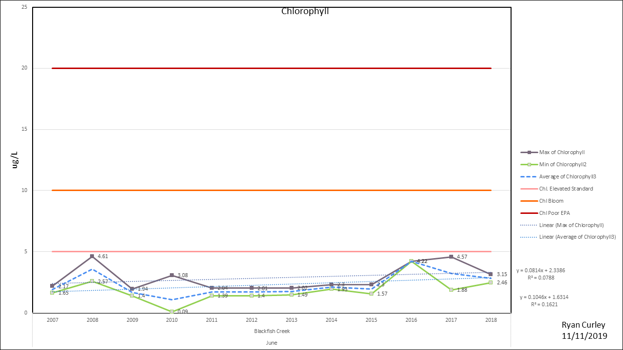This screenshot has width=623, height=350.
Task: Select the Chlorophyll chart title
Action: tap(305, 11)
